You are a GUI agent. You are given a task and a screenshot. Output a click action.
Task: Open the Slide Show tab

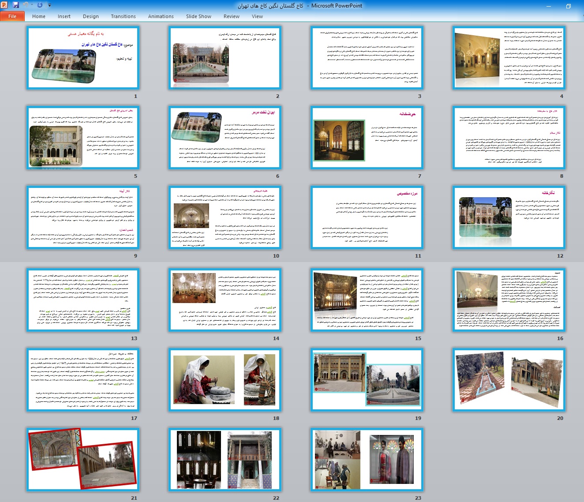(198, 16)
